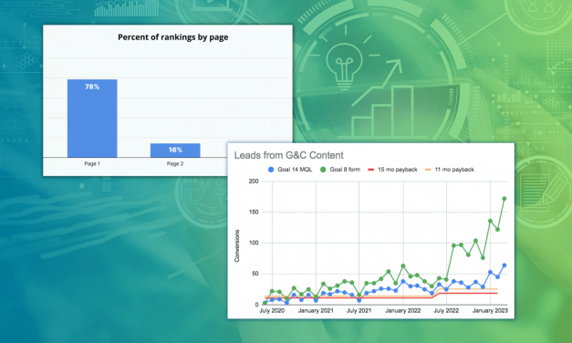This screenshot has width=572, height=343.
Task: Click the 100 y-axis value
Action: (x=254, y=243)
